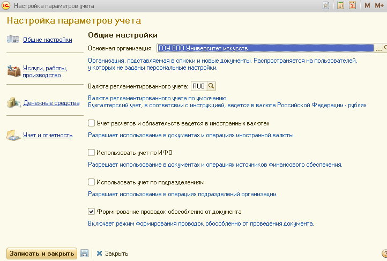This screenshot has height=261, width=387.
Task: Open the organization selection via the '...' button
Action: pos(378,48)
